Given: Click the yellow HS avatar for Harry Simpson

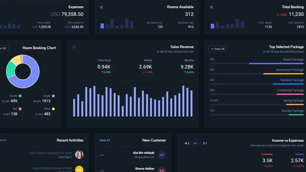Looking at the screenshot, I should (x=79, y=170).
